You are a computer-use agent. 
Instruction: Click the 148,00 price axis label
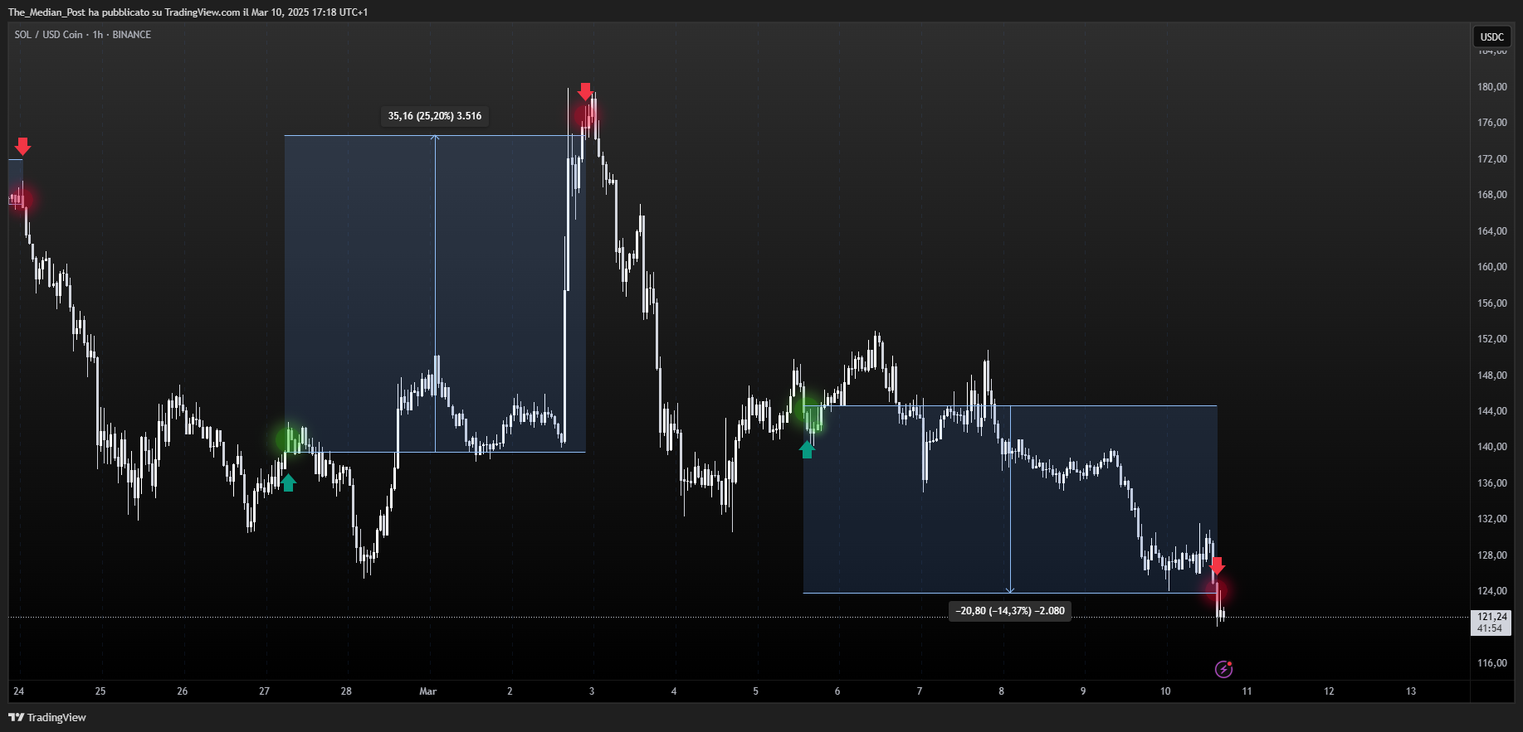click(x=1491, y=376)
